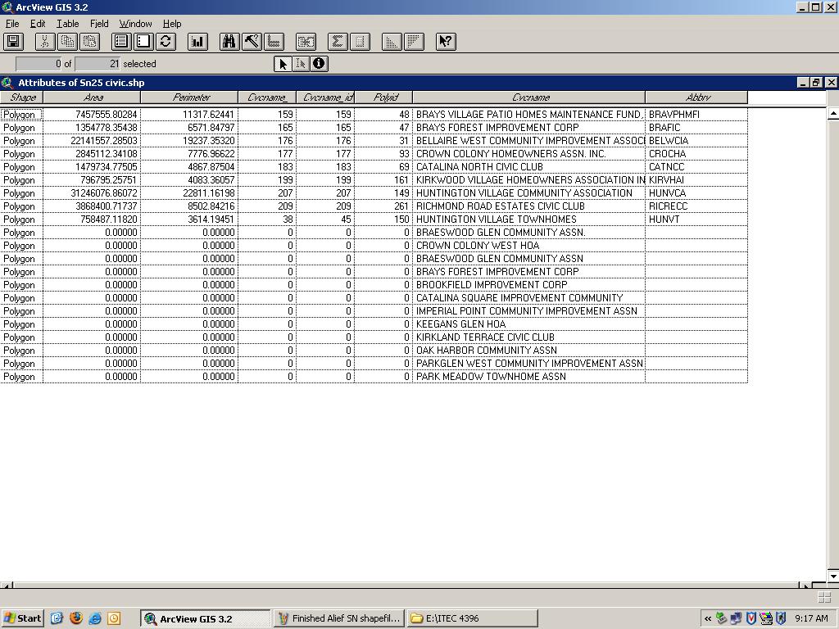
Task: Click the Save Project diskette icon
Action: tap(13, 42)
